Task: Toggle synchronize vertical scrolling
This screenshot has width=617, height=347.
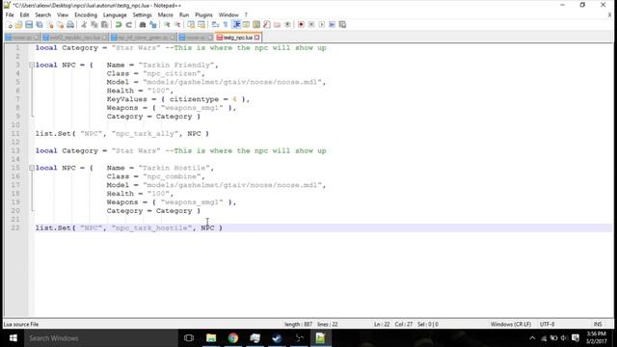Action: [191, 25]
